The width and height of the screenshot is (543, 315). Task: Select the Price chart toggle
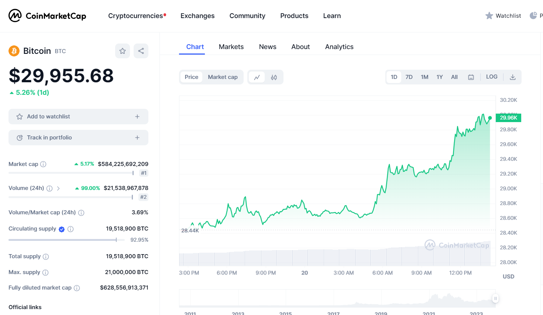[x=192, y=77]
